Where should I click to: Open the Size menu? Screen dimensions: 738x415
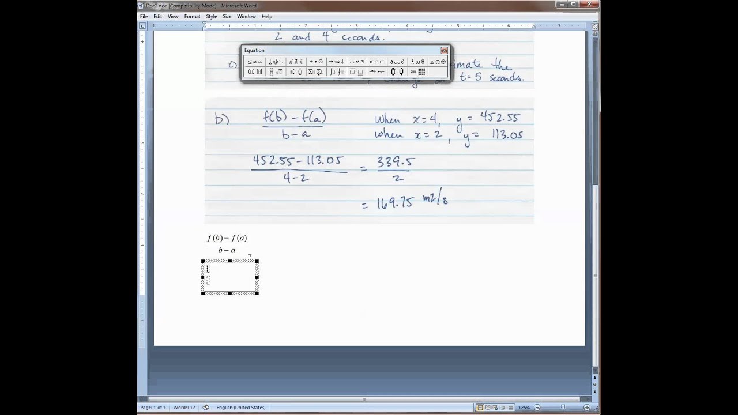(x=227, y=16)
